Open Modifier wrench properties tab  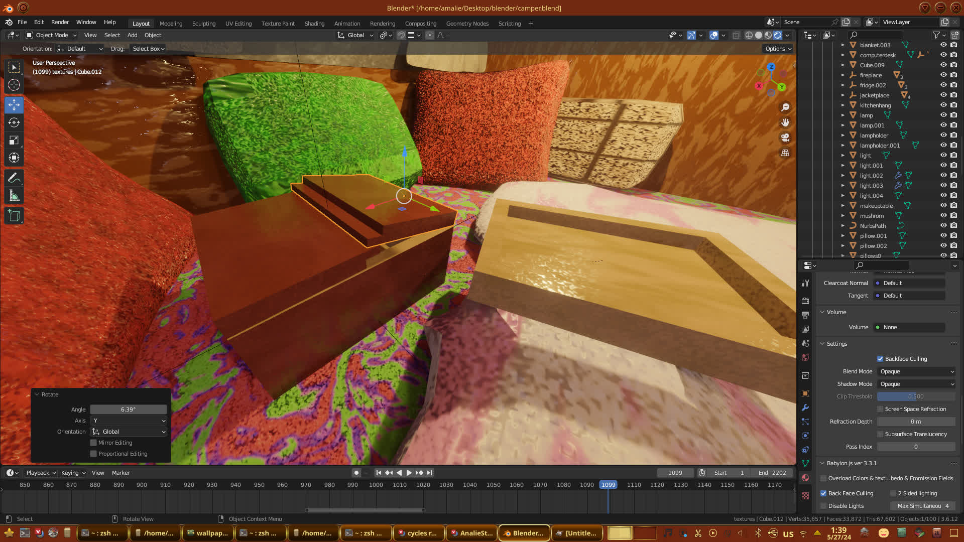point(805,408)
